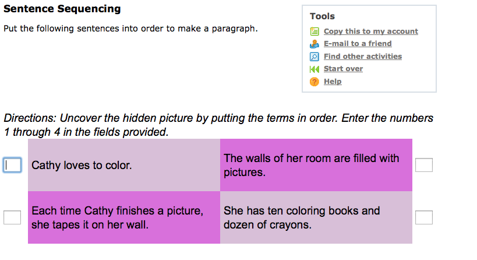Click the number field beside the walls sentence
The height and width of the screenshot is (260, 477).
pyautogui.click(x=424, y=165)
